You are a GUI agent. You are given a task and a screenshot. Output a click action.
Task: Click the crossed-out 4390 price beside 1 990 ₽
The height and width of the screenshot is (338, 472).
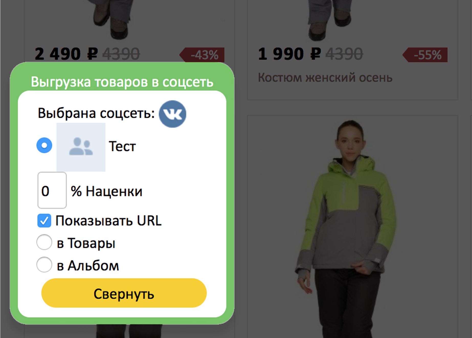344,54
